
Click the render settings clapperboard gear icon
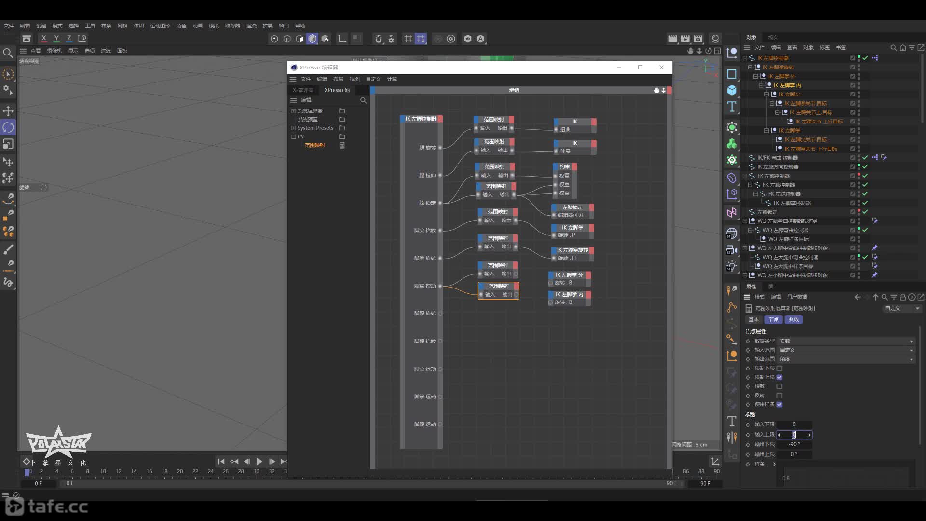pyautogui.click(x=698, y=39)
